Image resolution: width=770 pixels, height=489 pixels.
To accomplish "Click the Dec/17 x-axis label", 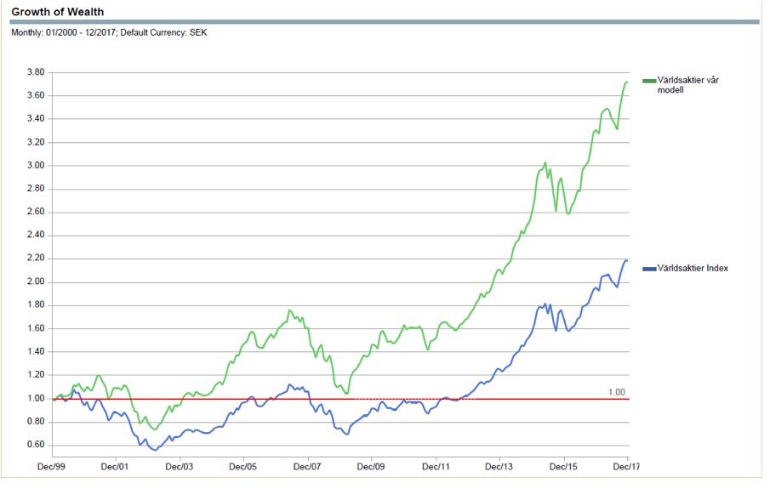I will [x=626, y=466].
